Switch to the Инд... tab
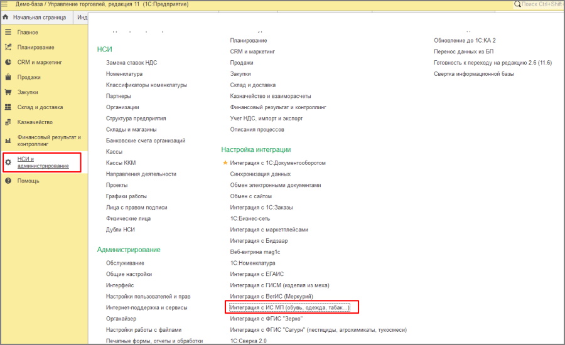The height and width of the screenshot is (345, 565). click(x=82, y=18)
